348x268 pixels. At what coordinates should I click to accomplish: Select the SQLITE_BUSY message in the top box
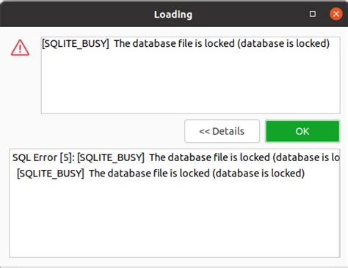coord(186,43)
